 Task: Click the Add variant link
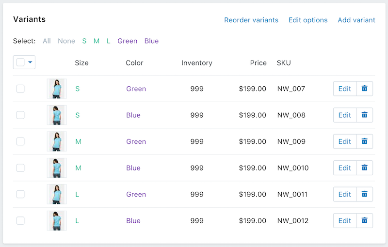tap(356, 20)
